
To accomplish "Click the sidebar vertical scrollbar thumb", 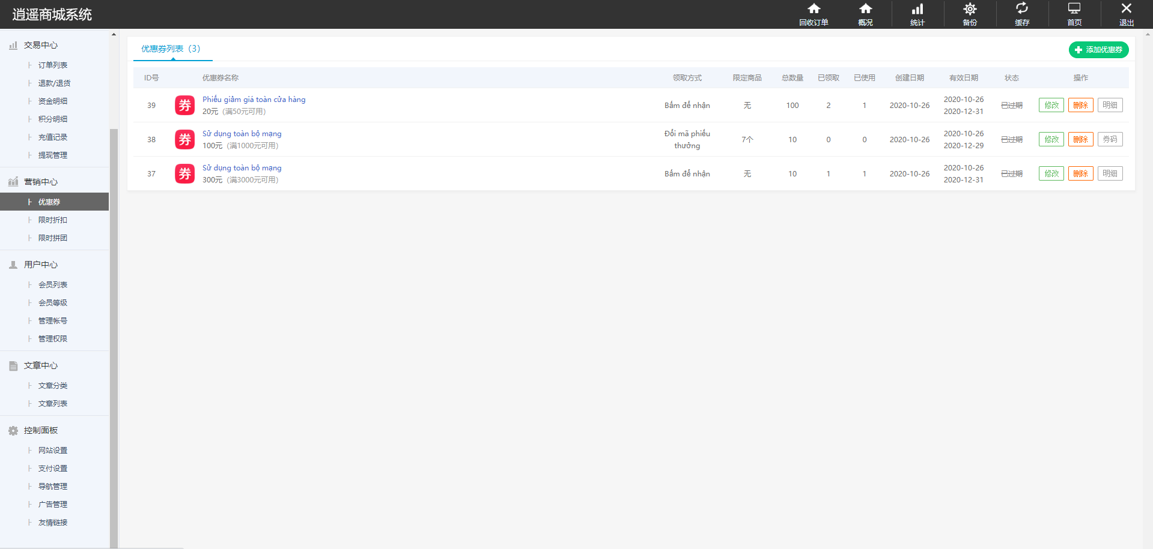I will (114, 338).
